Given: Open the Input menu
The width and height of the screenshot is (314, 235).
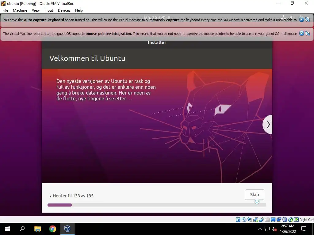Looking at the screenshot, I should point(49,10).
